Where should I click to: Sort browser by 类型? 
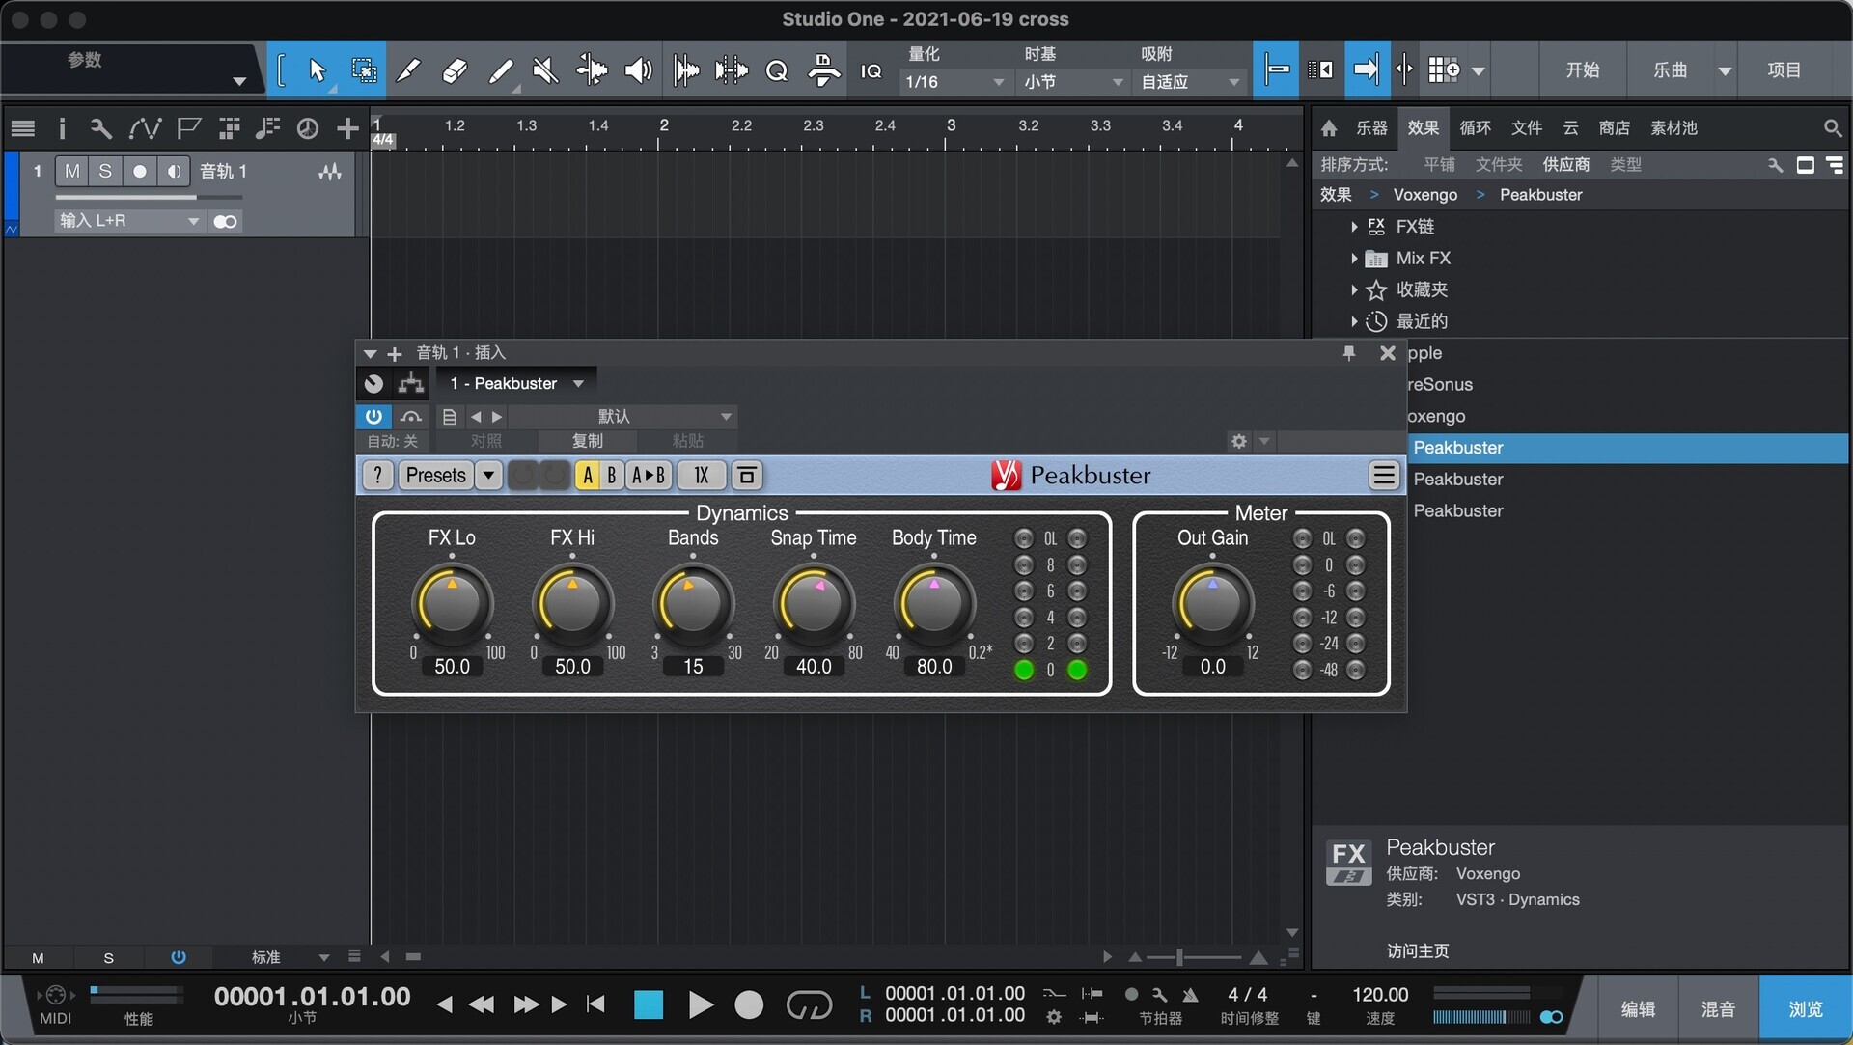coord(1625,164)
